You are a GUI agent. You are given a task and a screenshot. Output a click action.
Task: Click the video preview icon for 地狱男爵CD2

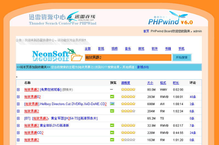pyautogui.click(x=112, y=133)
